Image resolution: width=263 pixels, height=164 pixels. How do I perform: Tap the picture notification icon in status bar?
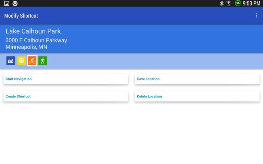7,3
